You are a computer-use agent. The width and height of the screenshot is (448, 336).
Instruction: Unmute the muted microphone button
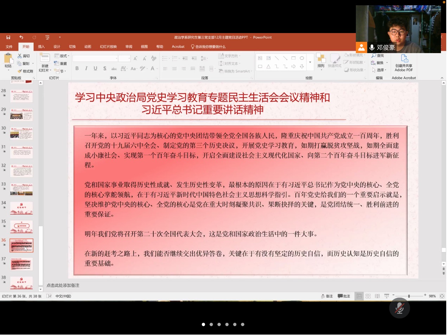point(399,308)
